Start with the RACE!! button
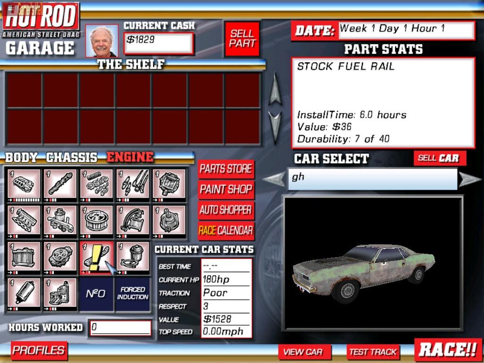This screenshot has width=484, height=363. (448, 350)
